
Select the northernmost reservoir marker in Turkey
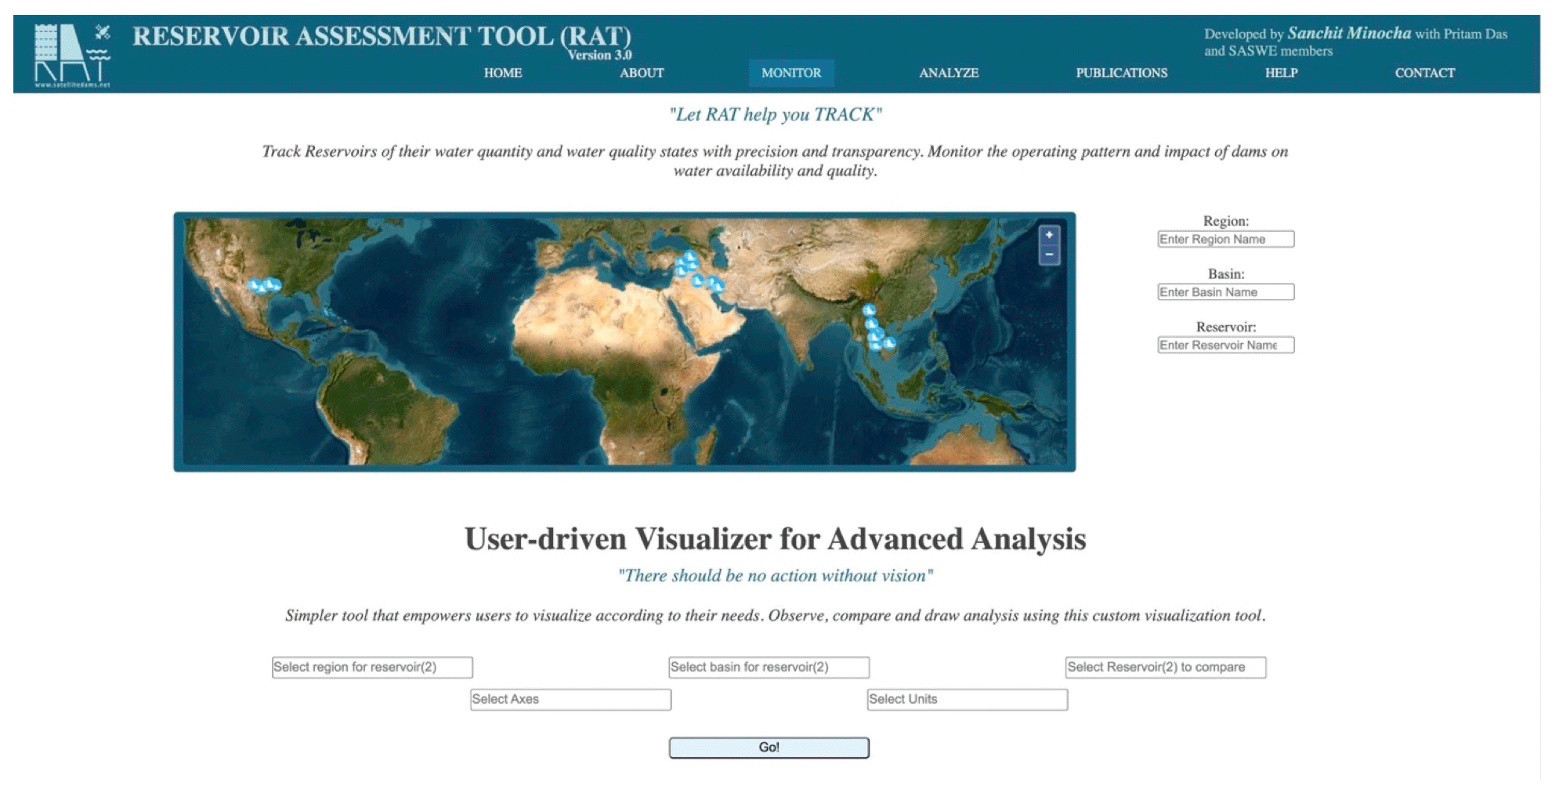pos(689,256)
